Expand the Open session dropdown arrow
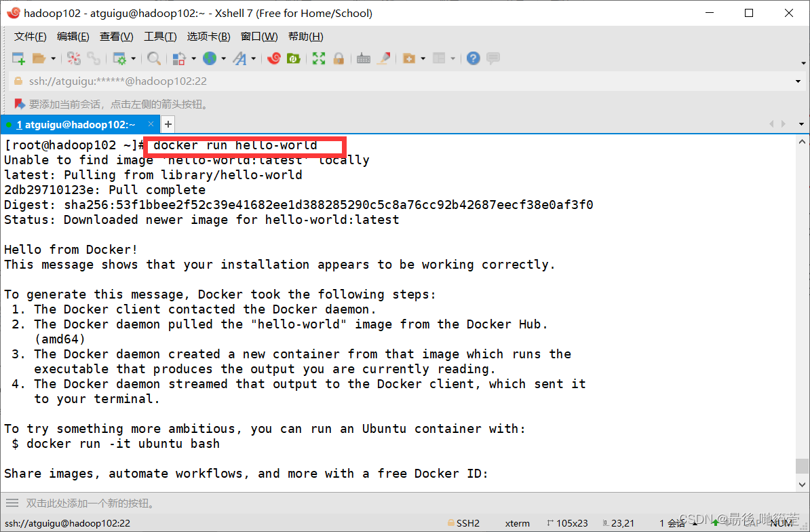Image resolution: width=810 pixels, height=532 pixels. tap(53, 58)
